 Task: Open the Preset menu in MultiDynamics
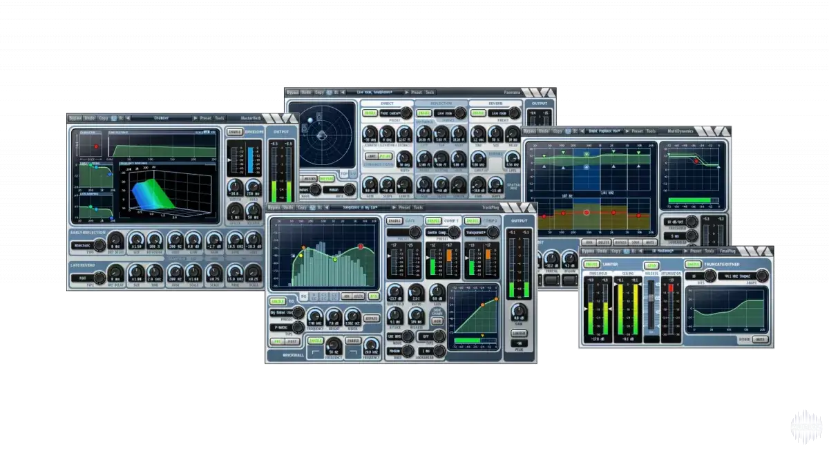pos(638,131)
